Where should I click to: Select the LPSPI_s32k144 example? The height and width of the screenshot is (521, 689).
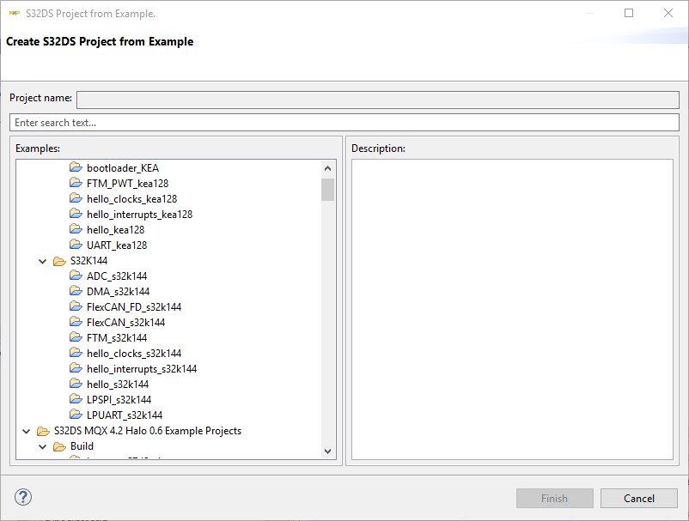click(119, 399)
